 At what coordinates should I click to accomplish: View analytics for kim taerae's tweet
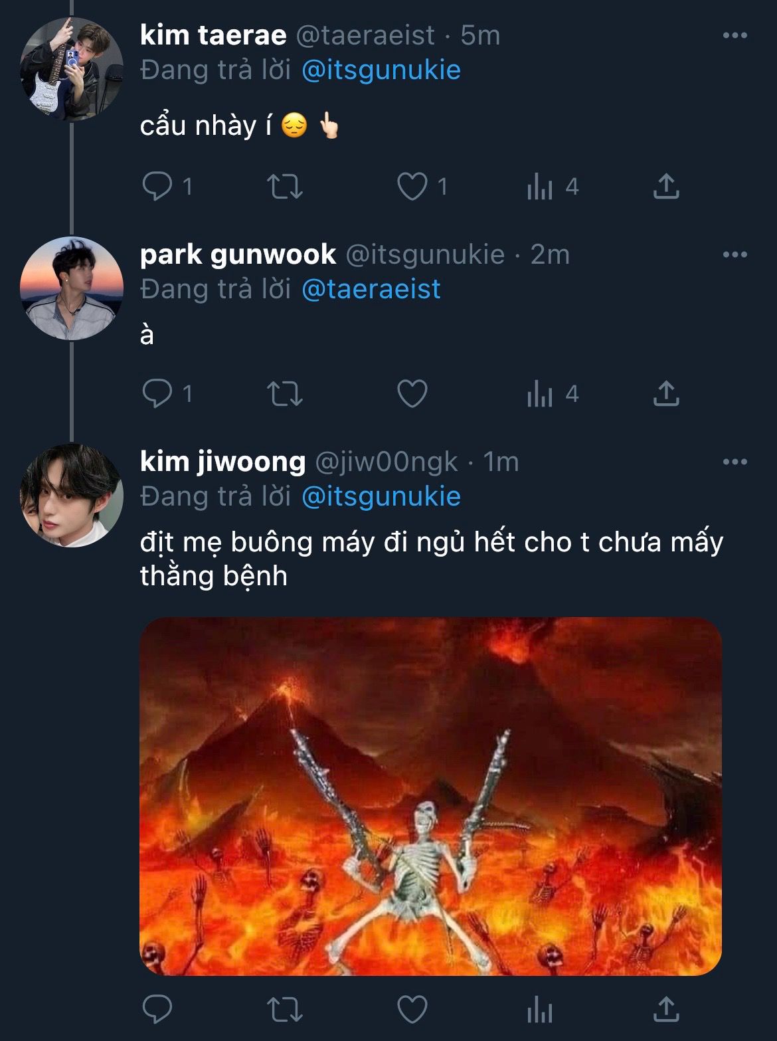point(540,187)
